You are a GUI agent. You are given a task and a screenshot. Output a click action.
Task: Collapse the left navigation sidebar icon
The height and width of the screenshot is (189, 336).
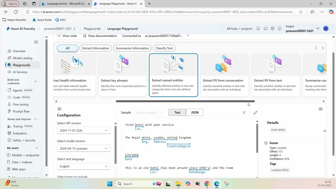(36, 42)
